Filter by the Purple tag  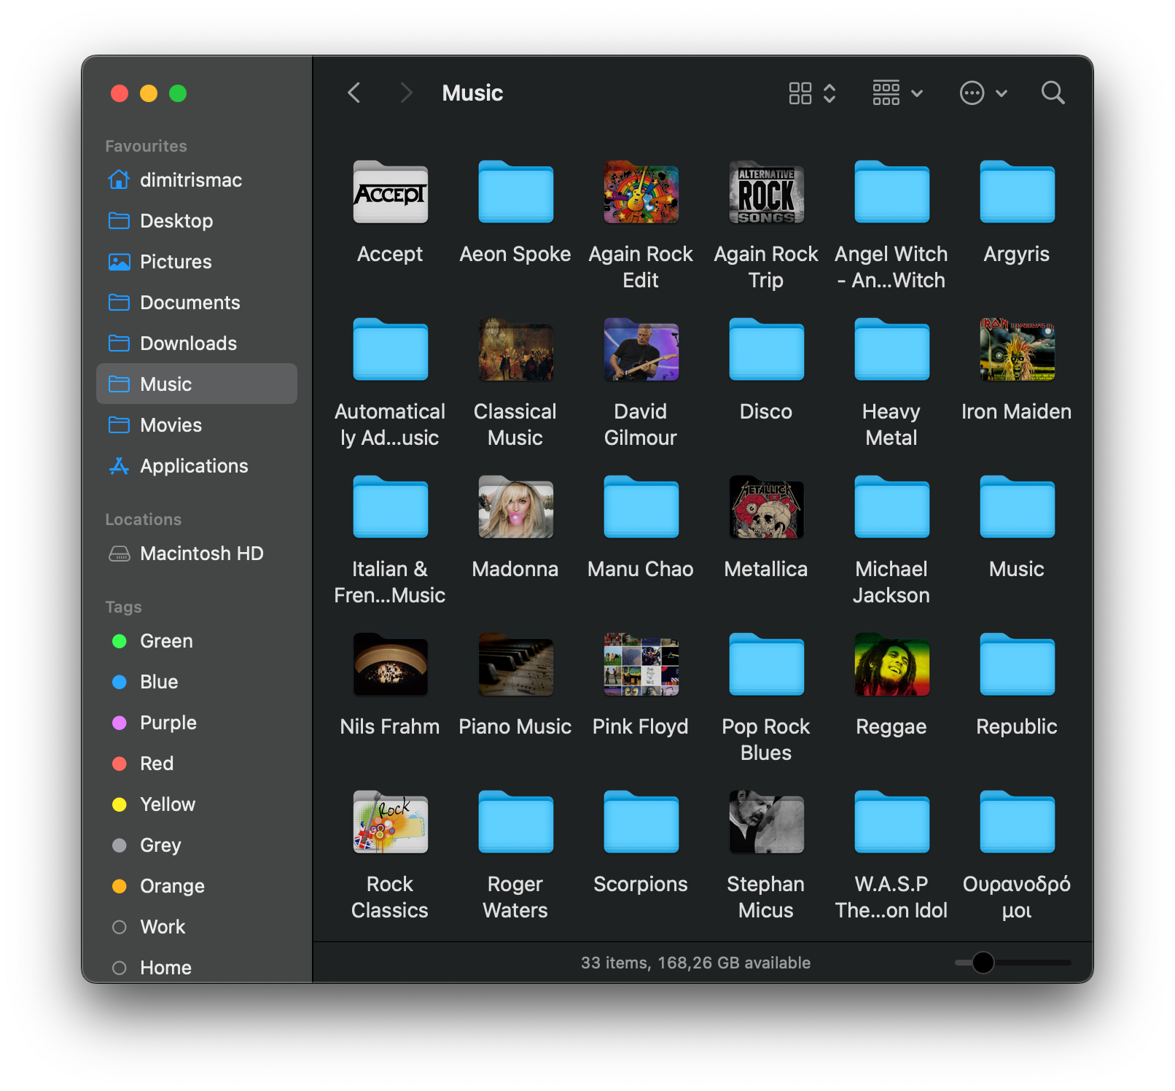coord(197,723)
